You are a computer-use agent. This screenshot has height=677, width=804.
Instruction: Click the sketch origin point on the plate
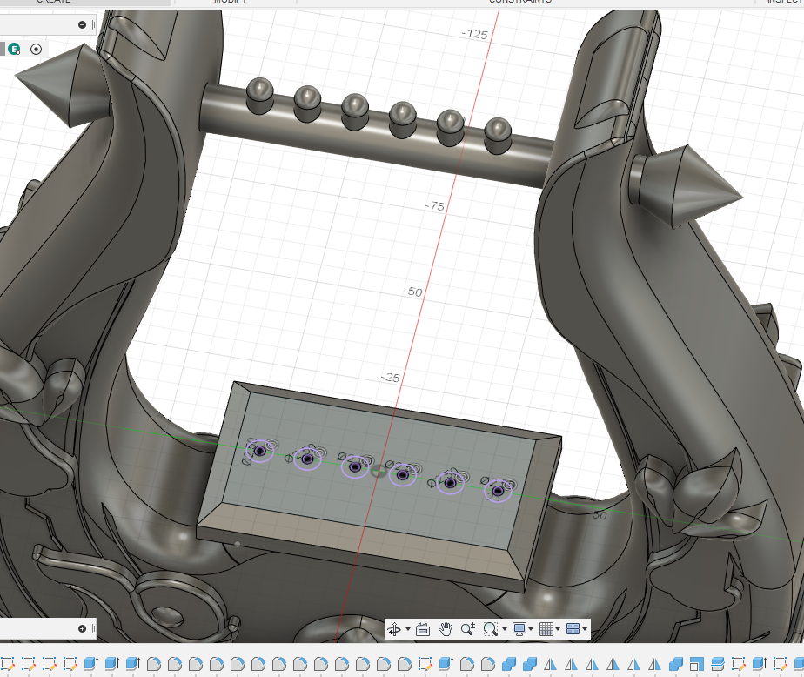pos(378,472)
